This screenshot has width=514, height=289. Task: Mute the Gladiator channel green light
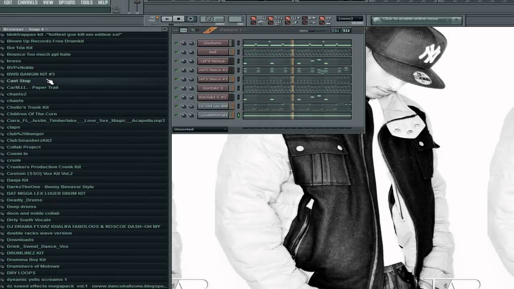click(176, 43)
